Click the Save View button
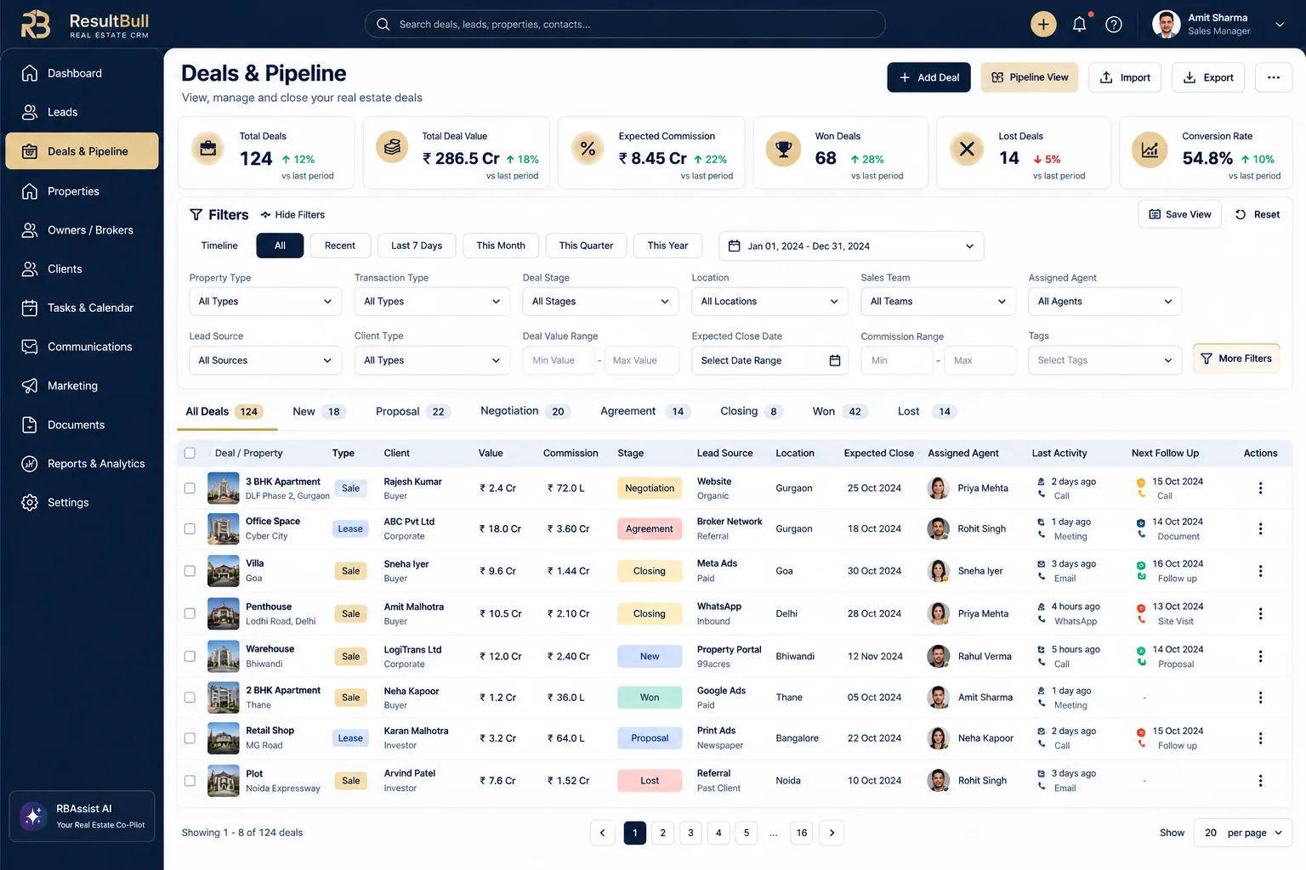The width and height of the screenshot is (1306, 870). pyautogui.click(x=1180, y=214)
